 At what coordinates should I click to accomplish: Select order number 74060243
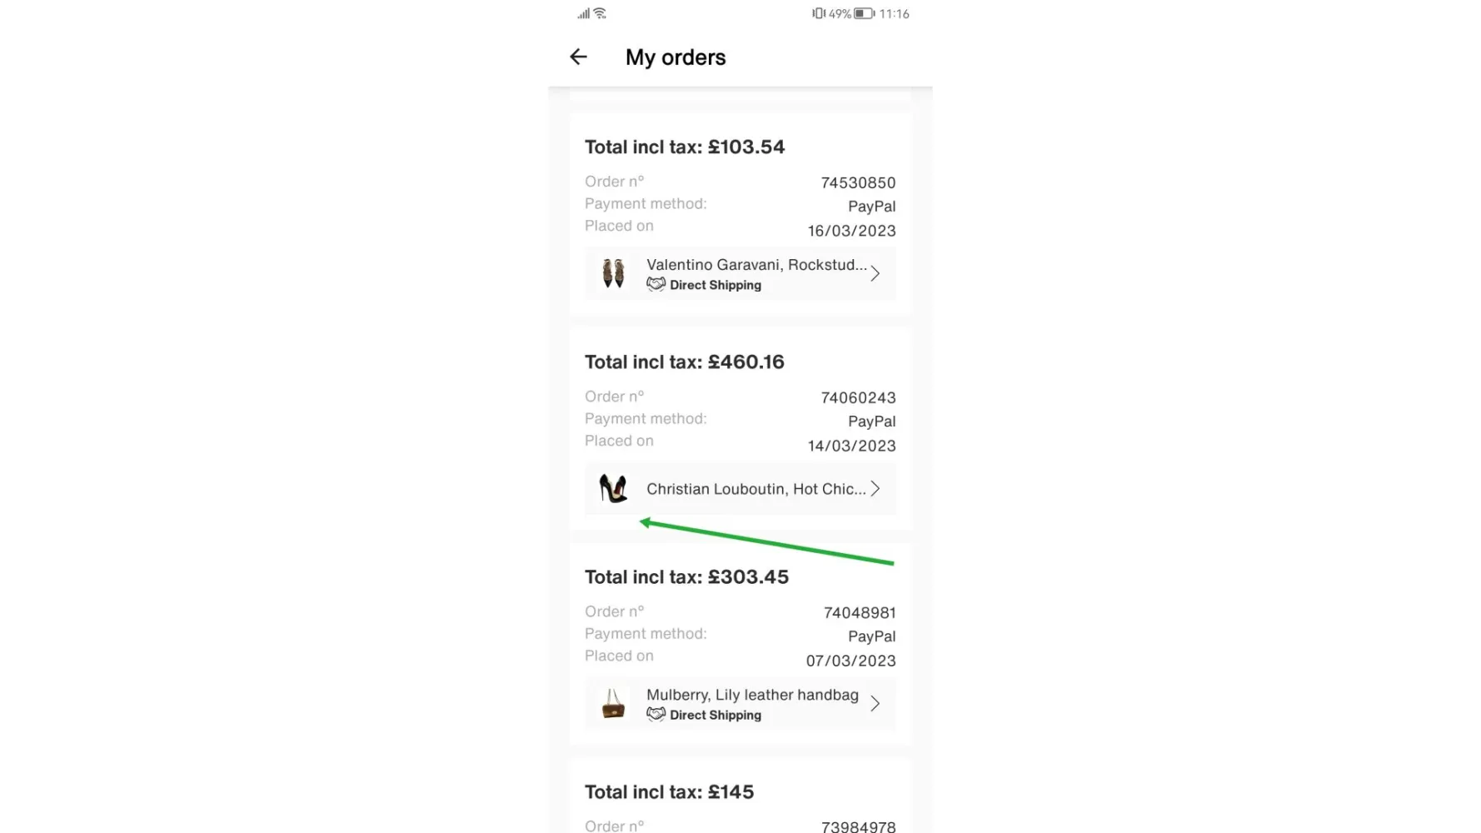tap(858, 397)
